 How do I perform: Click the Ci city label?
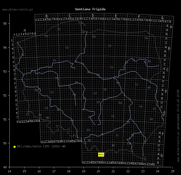point(112,67)
